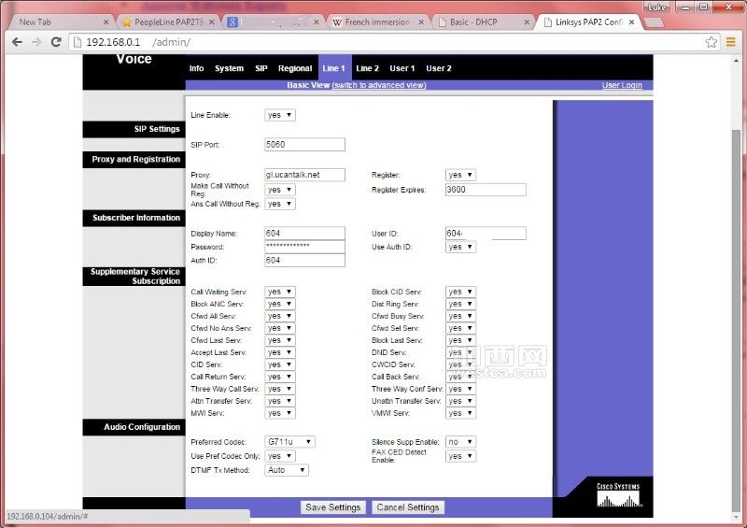Open FAX CED Detect Enable dropdown
This screenshot has width=747, height=528.
460,456
